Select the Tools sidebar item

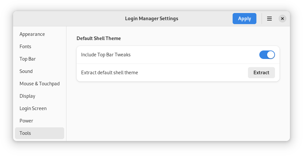(x=25, y=133)
